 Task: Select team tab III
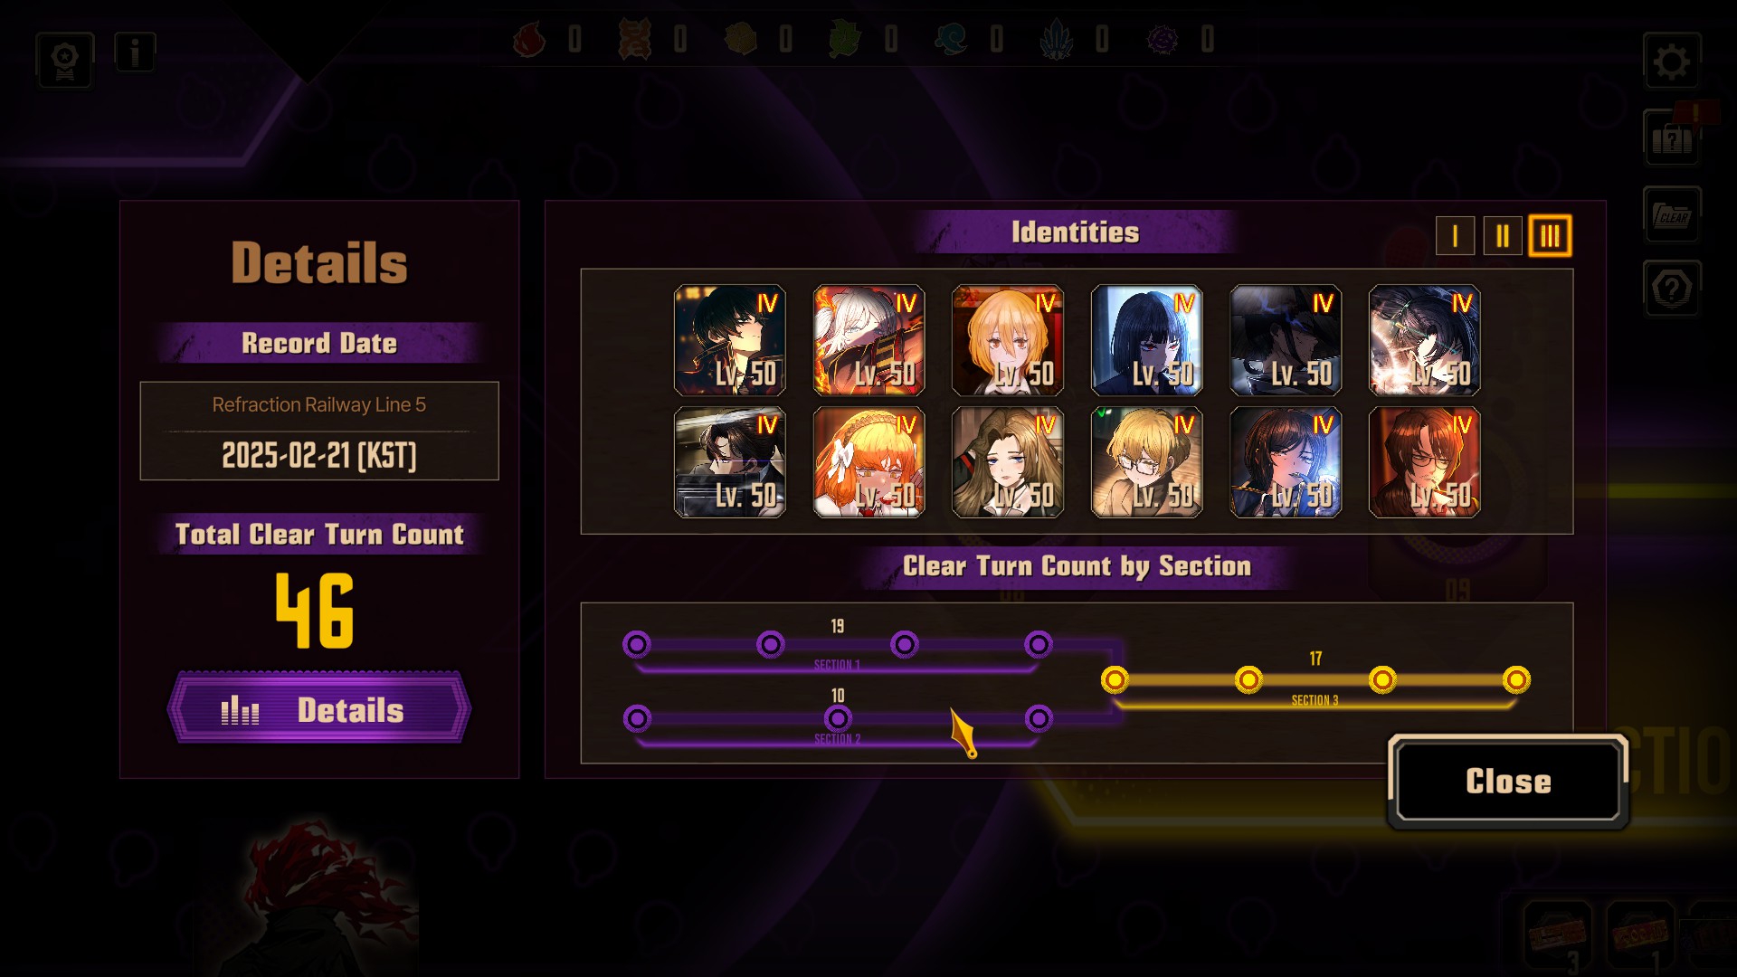pos(1550,236)
